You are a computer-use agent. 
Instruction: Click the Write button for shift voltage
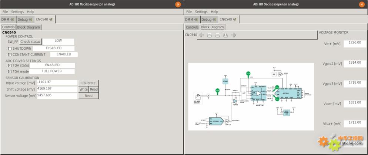(x=83, y=89)
